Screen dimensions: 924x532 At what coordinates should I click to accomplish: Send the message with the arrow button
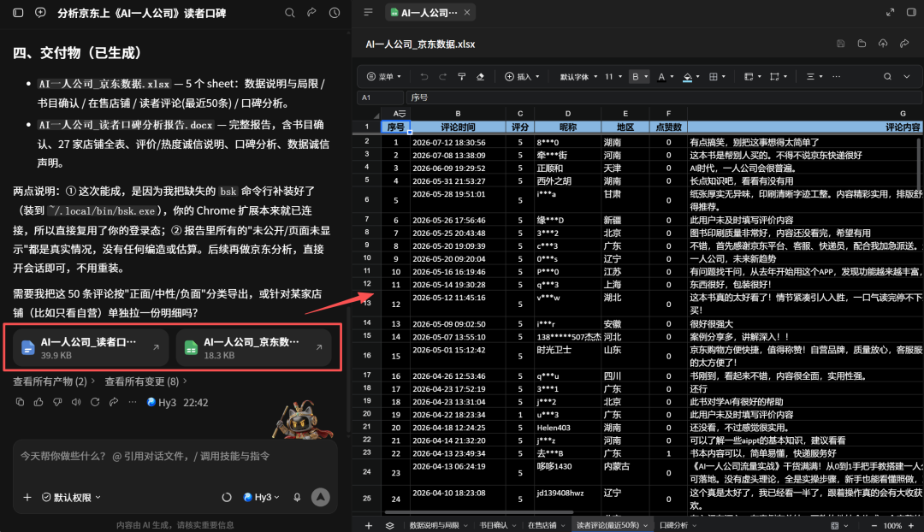click(321, 497)
